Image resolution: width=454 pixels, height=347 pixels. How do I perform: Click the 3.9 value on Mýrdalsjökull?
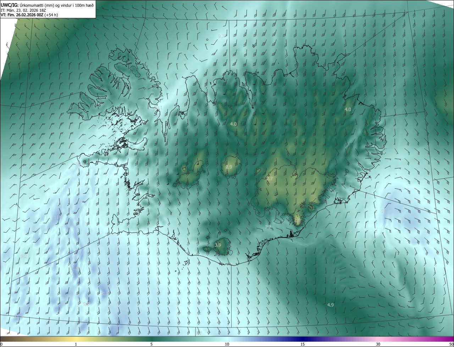pyautogui.click(x=218, y=245)
